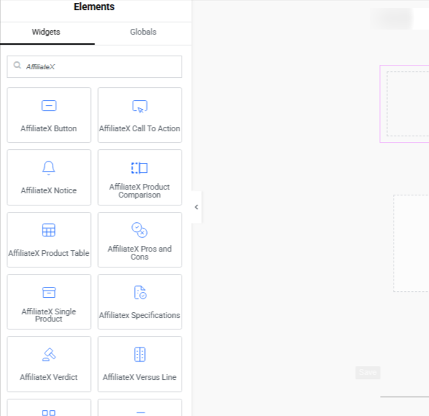The width and height of the screenshot is (429, 416).
Task: Click the AffiliateX Pros and Cons label
Action: click(140, 253)
